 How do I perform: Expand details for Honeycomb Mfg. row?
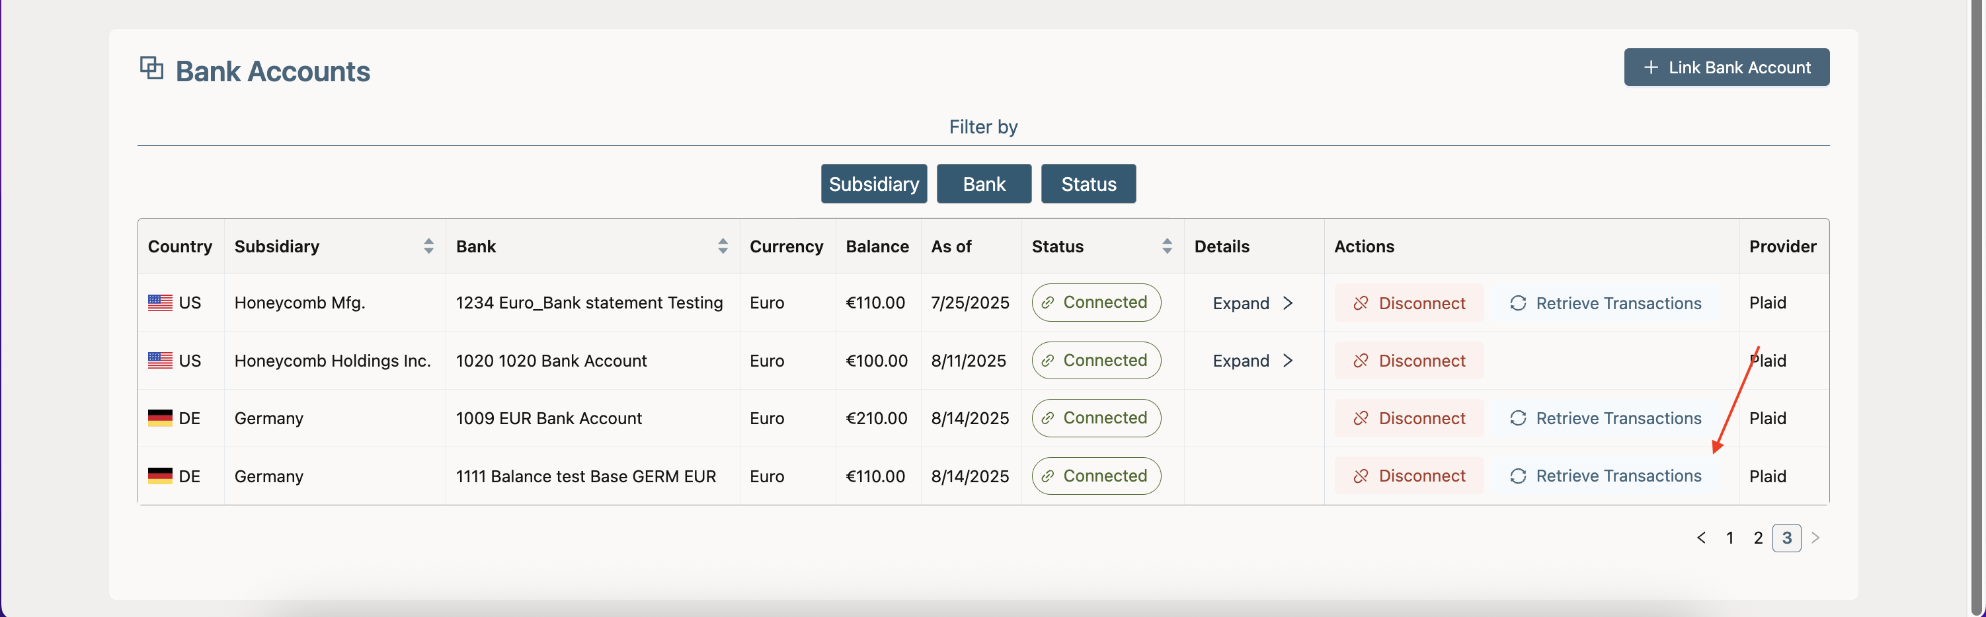point(1252,303)
